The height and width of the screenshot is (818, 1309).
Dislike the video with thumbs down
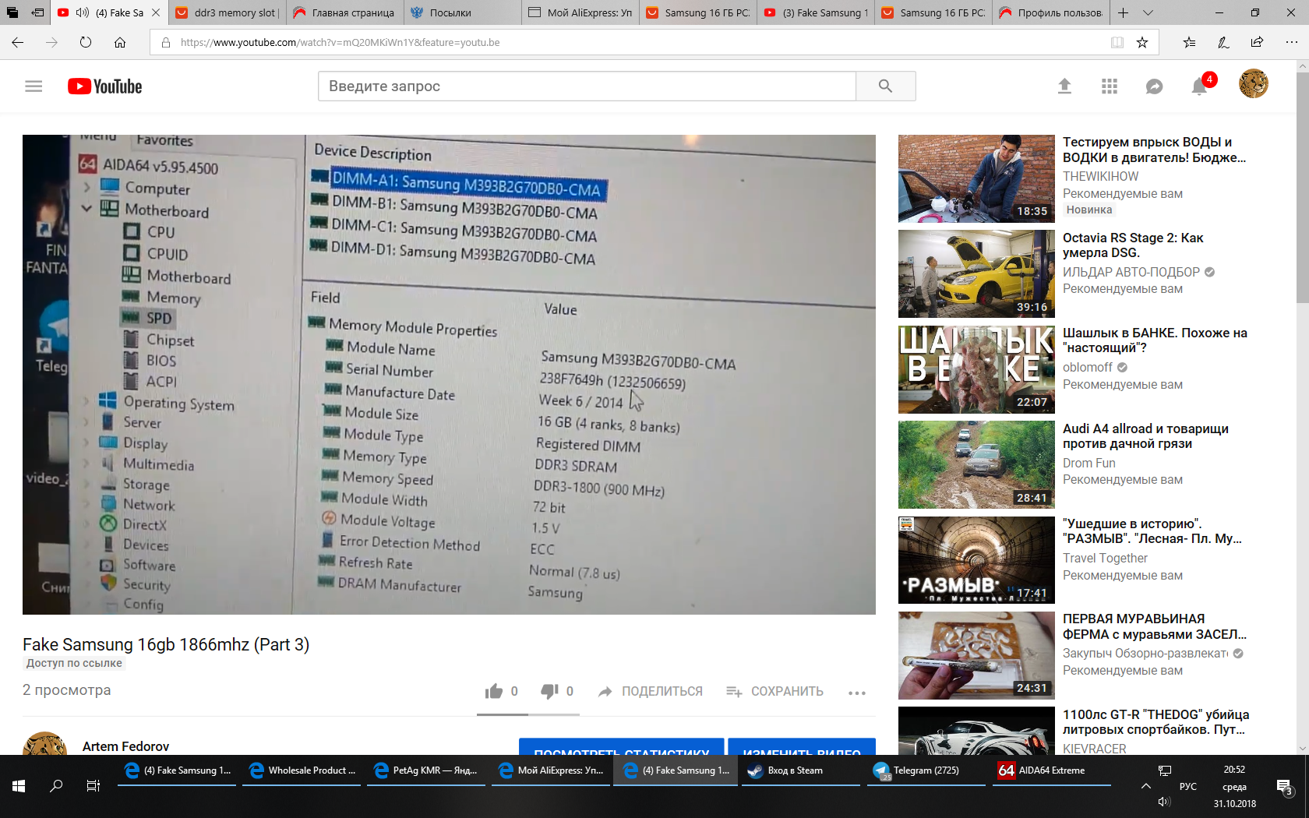click(549, 691)
